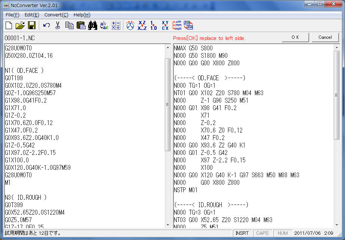The image size is (345, 240).
Task: Click line 'NT01 G00 X102 Z20' in right pane
Action: 219,93
